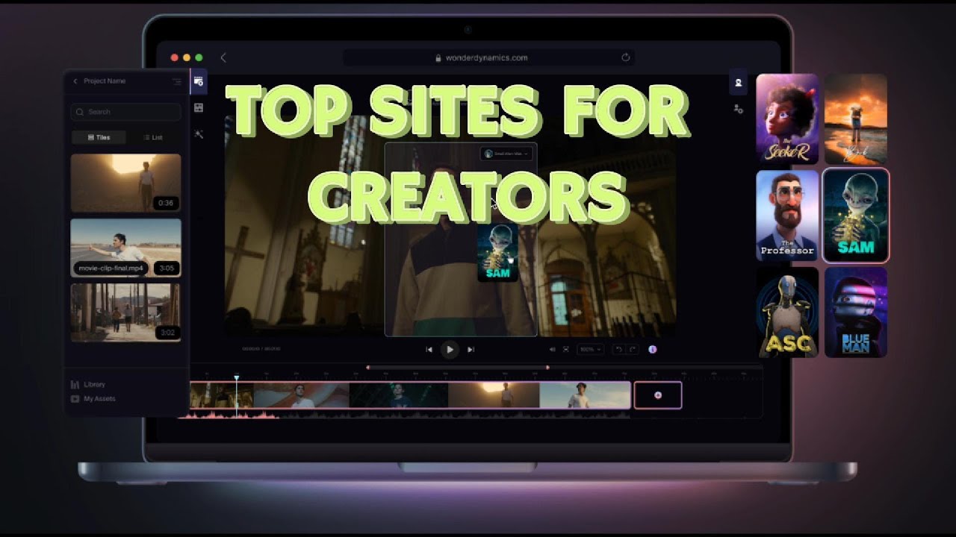The width and height of the screenshot is (956, 537).
Task: Open the settings sliders icon at right
Action: point(738,109)
